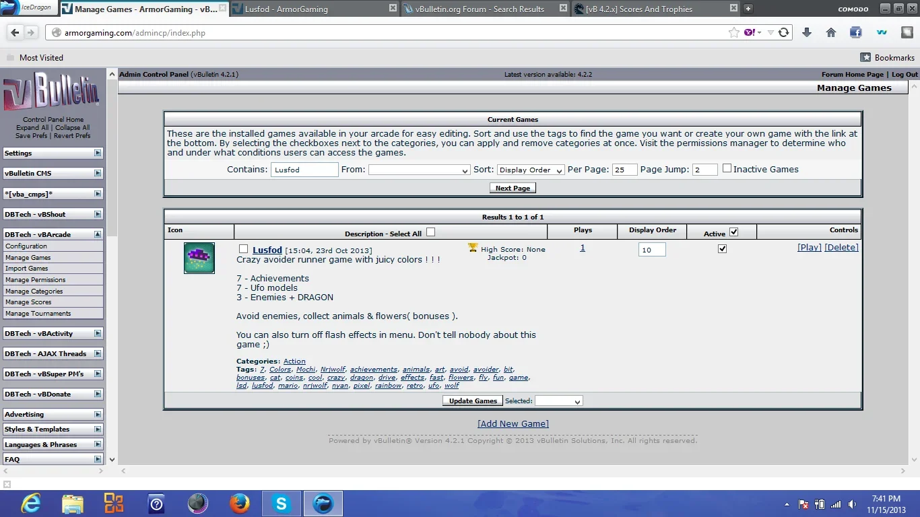The height and width of the screenshot is (517, 920).
Task: Click the Delete link for Lusfod
Action: coord(842,247)
